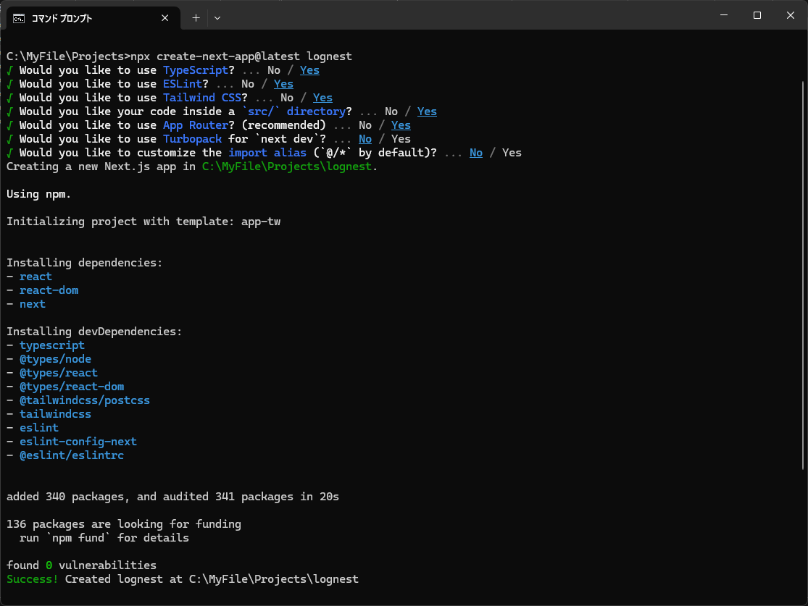This screenshot has height=606, width=808.
Task: Click the word 'ESLint' in the prompt
Action: 183,84
